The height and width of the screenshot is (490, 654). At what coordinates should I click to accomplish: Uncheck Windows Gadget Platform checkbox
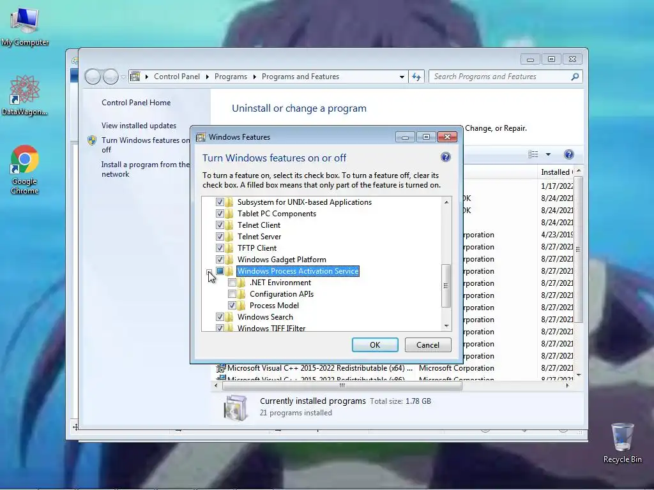click(x=220, y=259)
